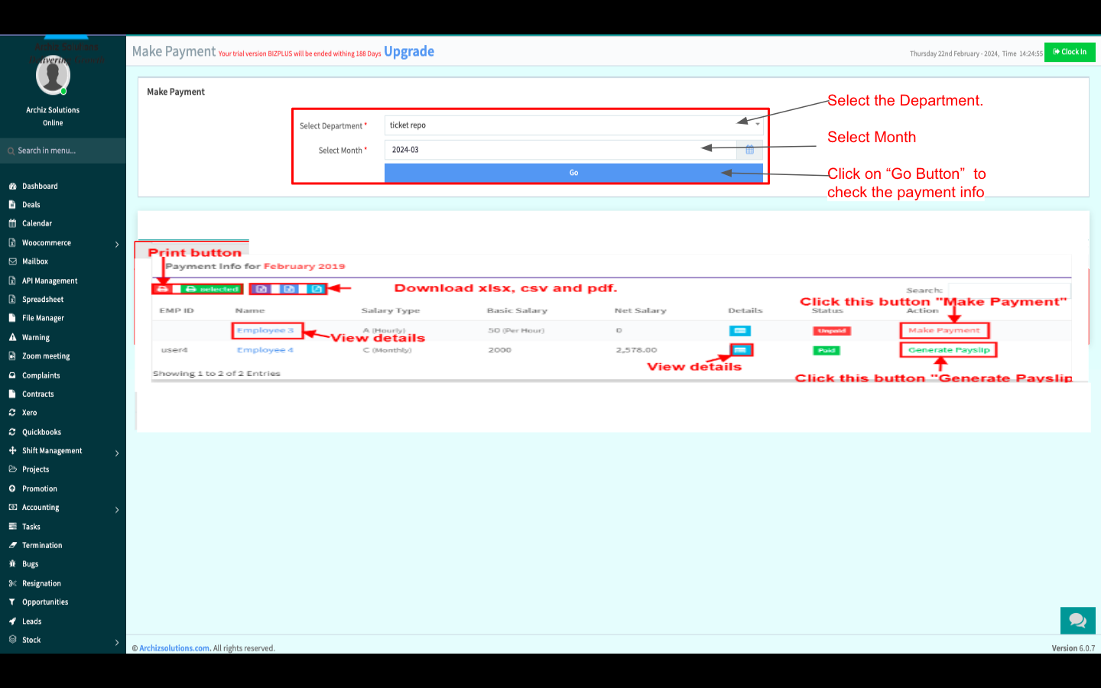Click the Zoom meeting sidebar icon
The height and width of the screenshot is (688, 1101).
click(12, 356)
